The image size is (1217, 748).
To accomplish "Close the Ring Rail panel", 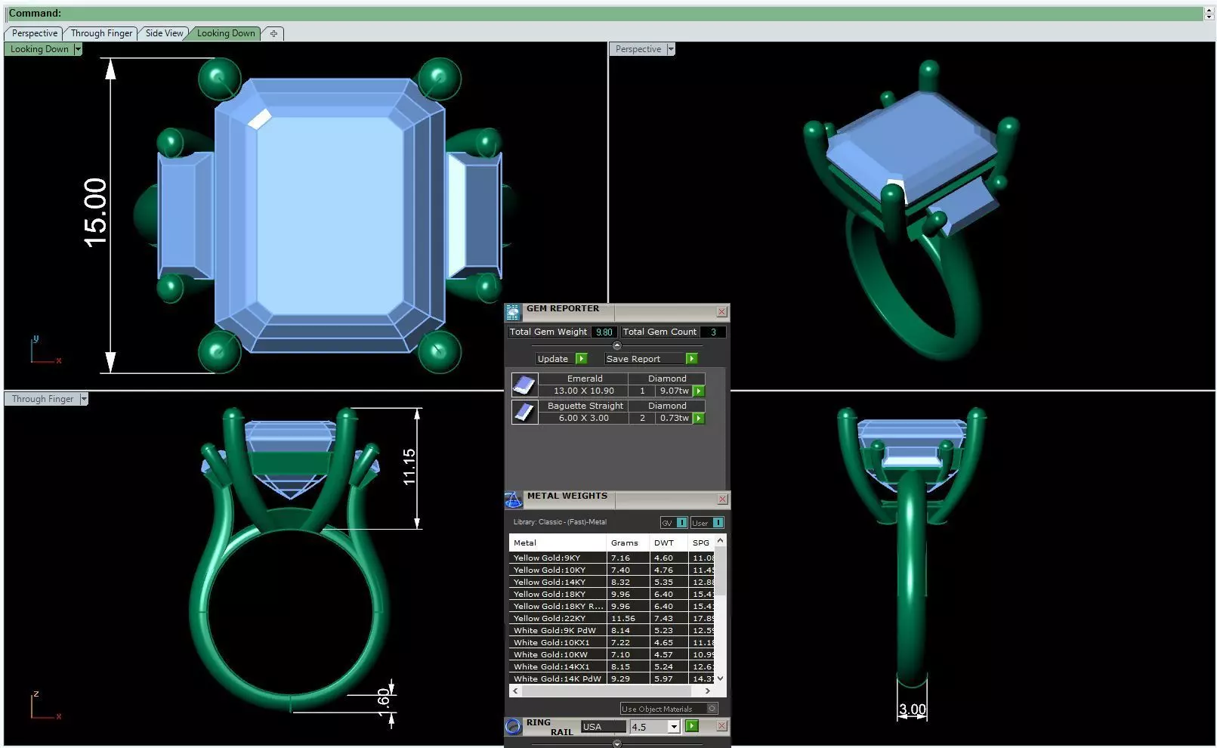I will pos(721,726).
